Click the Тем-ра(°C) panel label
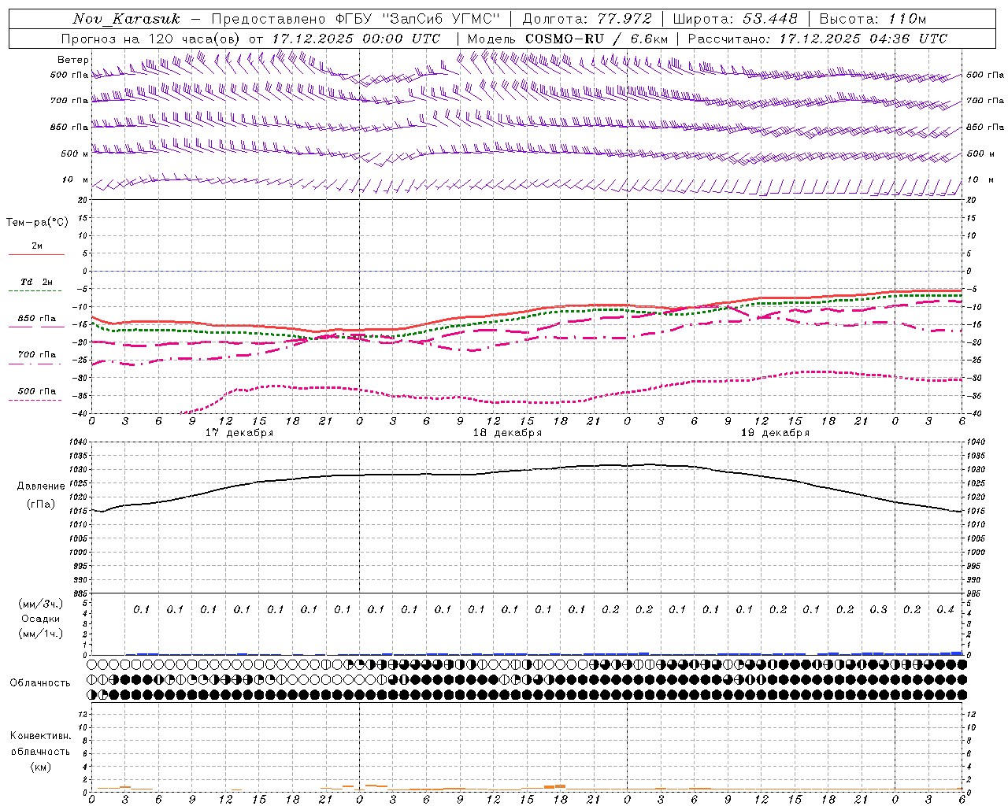 click(x=37, y=223)
